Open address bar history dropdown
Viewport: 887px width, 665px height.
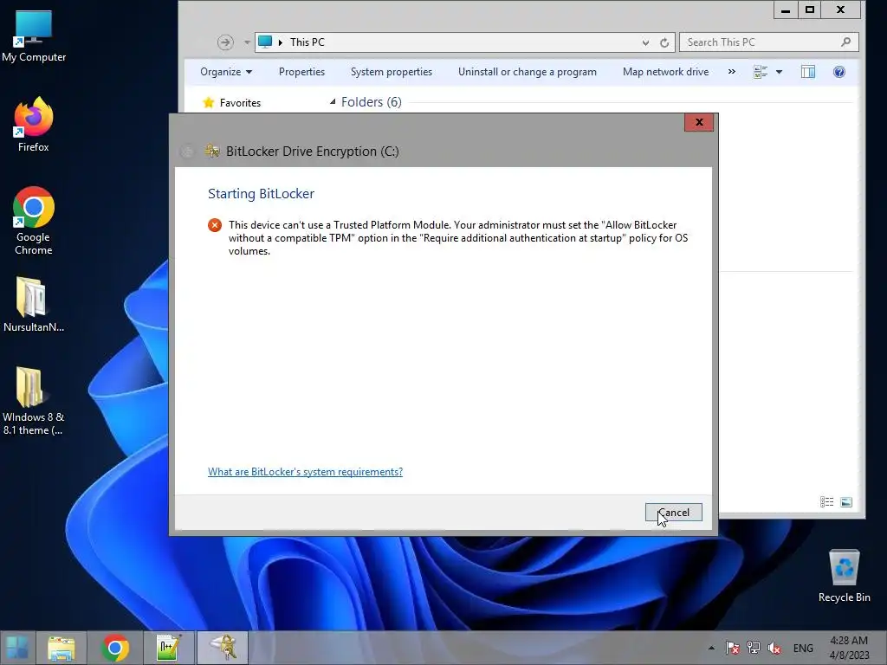point(645,42)
